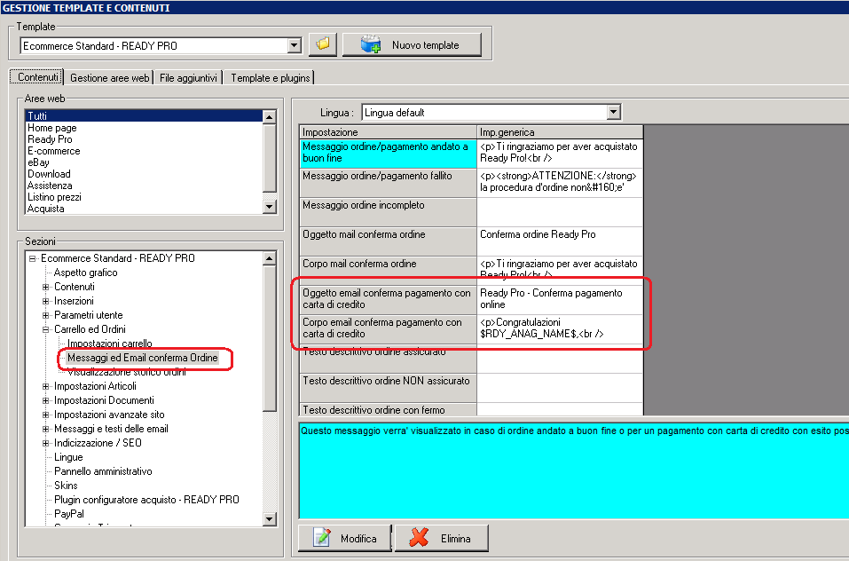The height and width of the screenshot is (561, 849).
Task: Click the $RDY_ANAG_NAME$ value cell
Action: click(560, 328)
